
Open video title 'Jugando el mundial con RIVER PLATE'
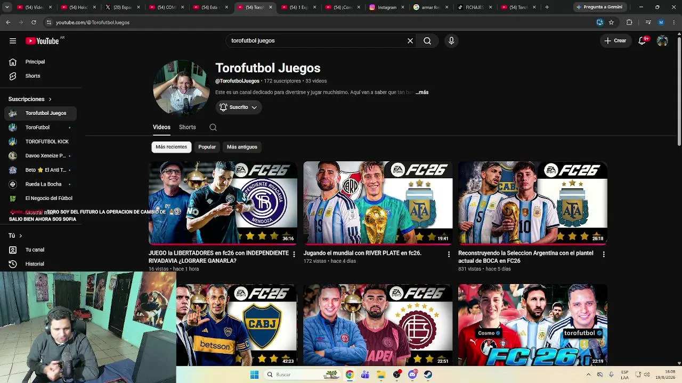point(362,253)
